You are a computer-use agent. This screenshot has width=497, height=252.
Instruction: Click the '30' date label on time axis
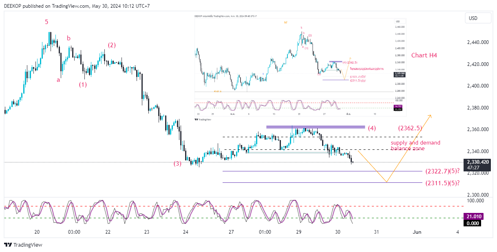(x=338, y=232)
